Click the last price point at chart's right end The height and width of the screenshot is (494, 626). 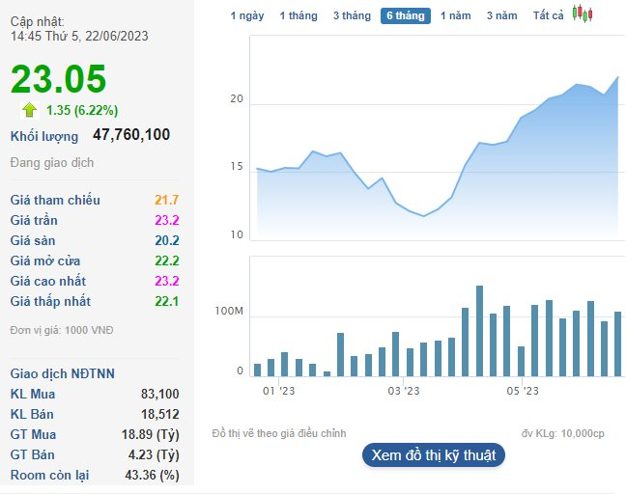(x=618, y=77)
